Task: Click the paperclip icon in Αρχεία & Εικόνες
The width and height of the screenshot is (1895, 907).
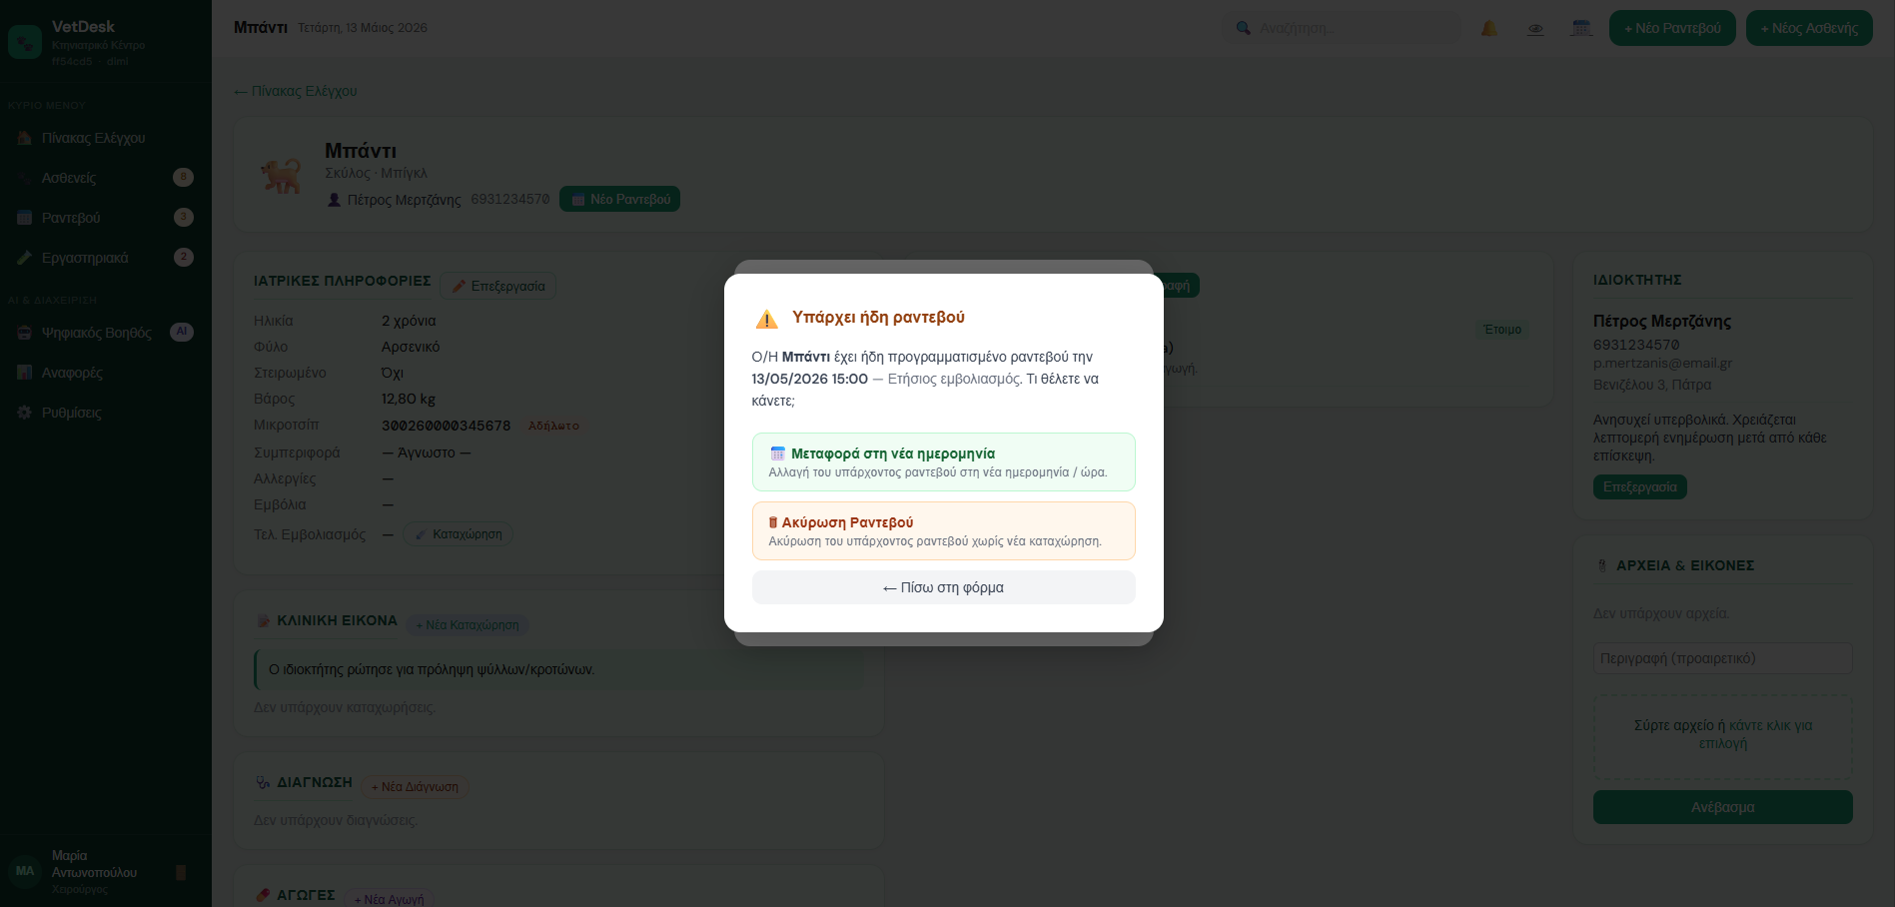Action: [x=1601, y=565]
